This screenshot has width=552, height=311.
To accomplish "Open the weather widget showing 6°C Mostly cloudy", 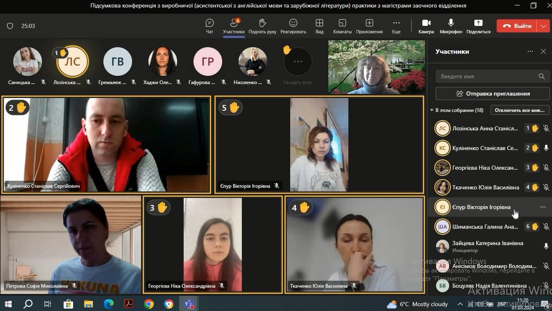I will (x=417, y=304).
